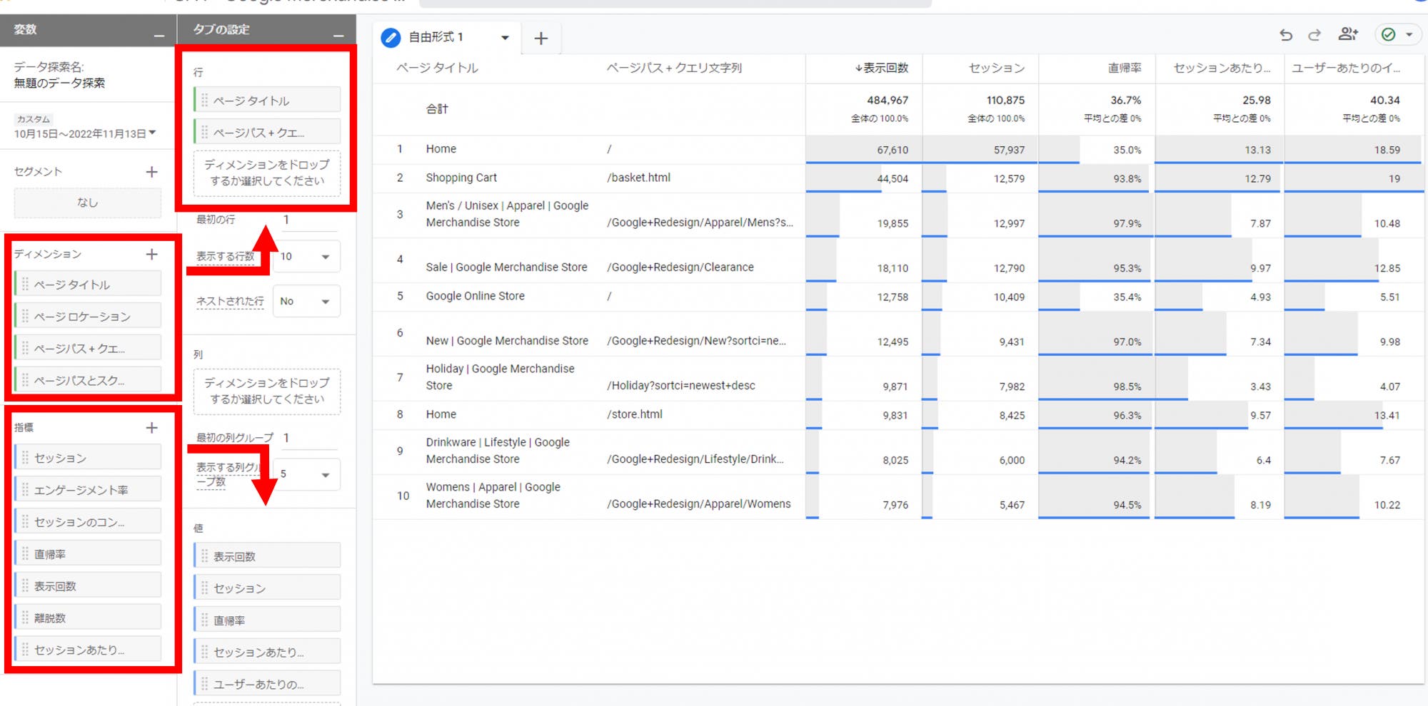Click the Undo icon

[x=1287, y=34]
